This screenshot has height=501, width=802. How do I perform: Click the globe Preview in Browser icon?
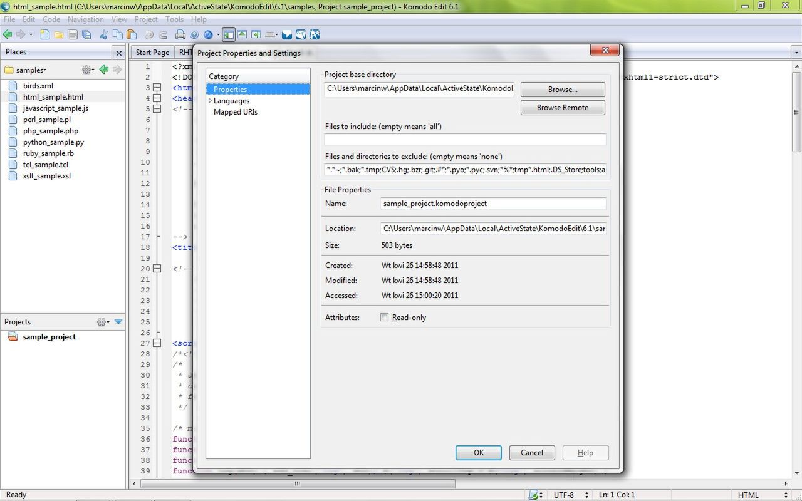coord(208,34)
